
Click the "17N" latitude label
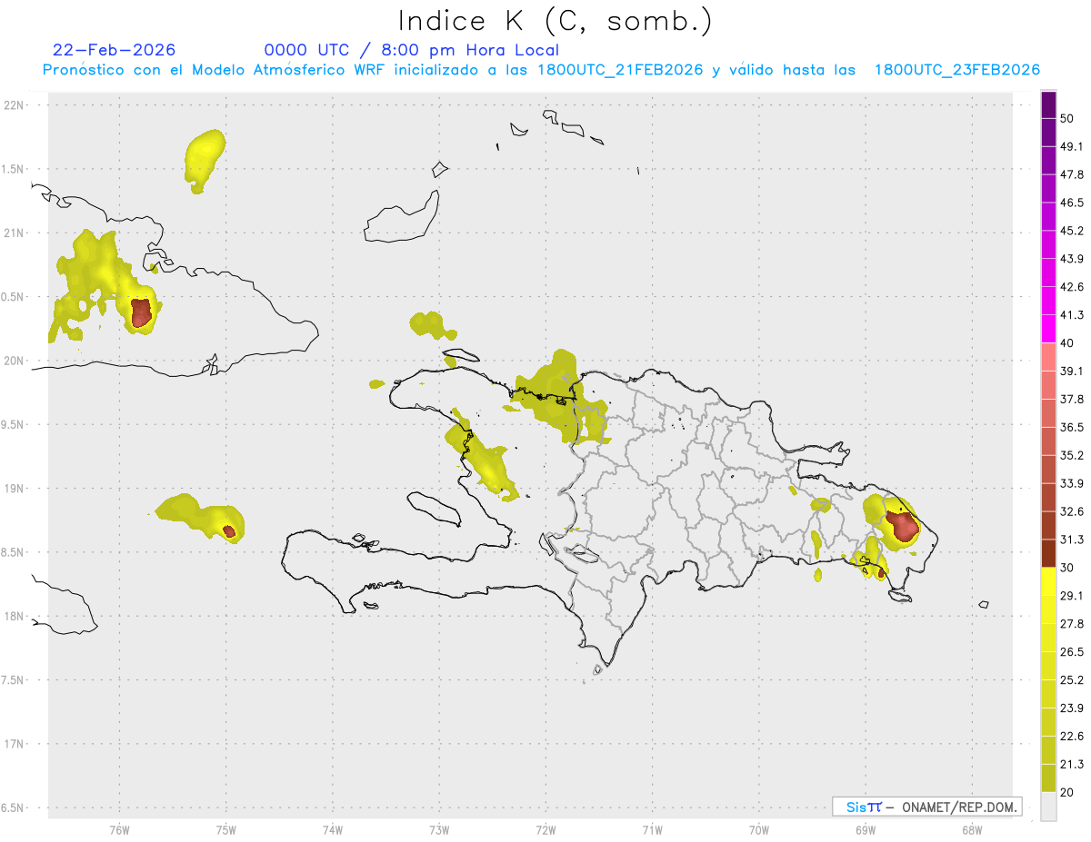pyautogui.click(x=14, y=744)
